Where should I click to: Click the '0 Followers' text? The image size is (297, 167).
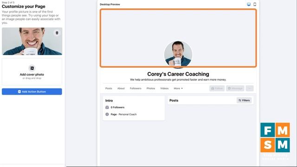pos(117,107)
